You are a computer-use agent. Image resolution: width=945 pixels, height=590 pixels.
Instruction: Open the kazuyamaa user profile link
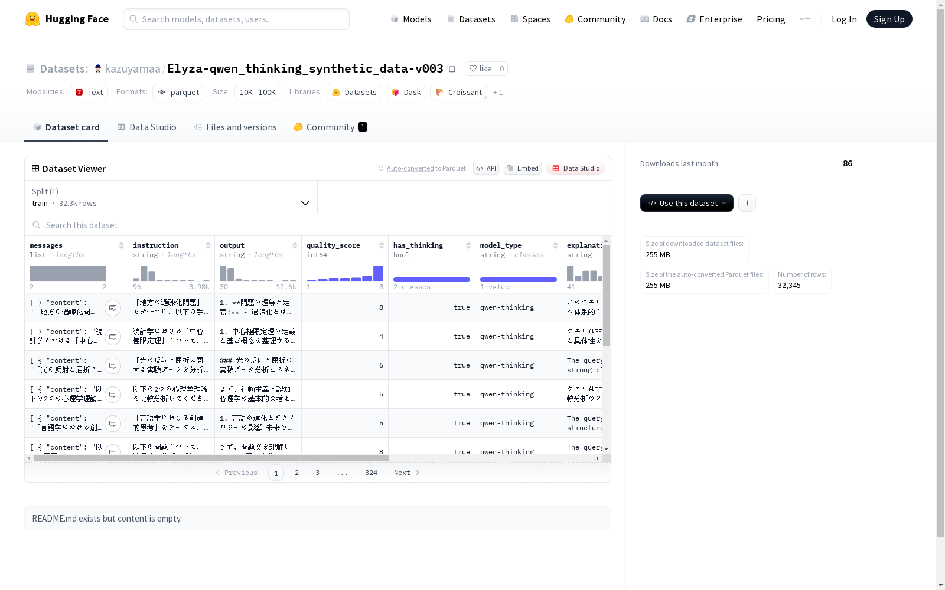pos(132,68)
